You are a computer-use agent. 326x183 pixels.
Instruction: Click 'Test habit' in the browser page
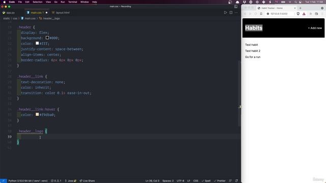(x=251, y=45)
